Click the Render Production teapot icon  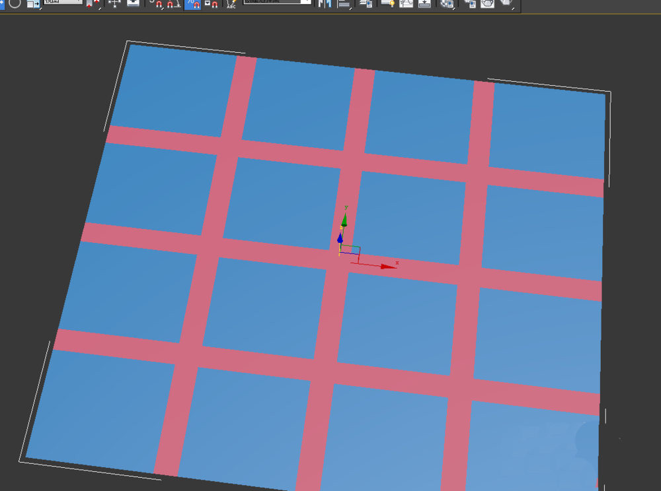coord(506,5)
